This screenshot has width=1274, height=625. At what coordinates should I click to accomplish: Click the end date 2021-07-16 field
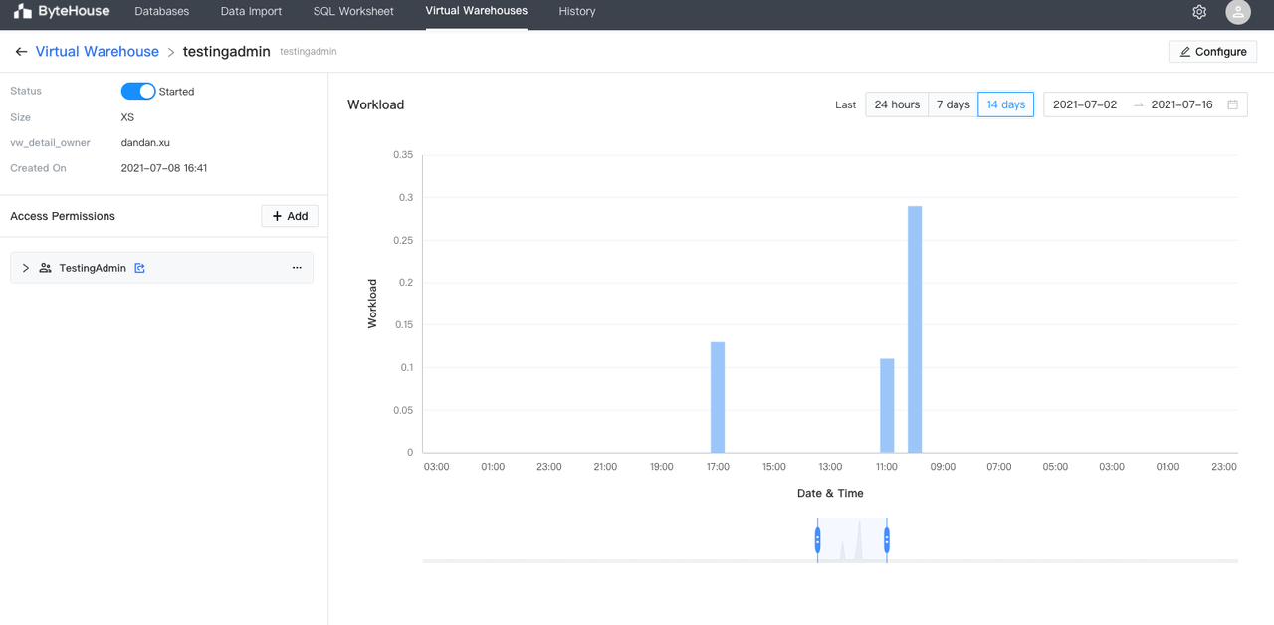[1181, 104]
